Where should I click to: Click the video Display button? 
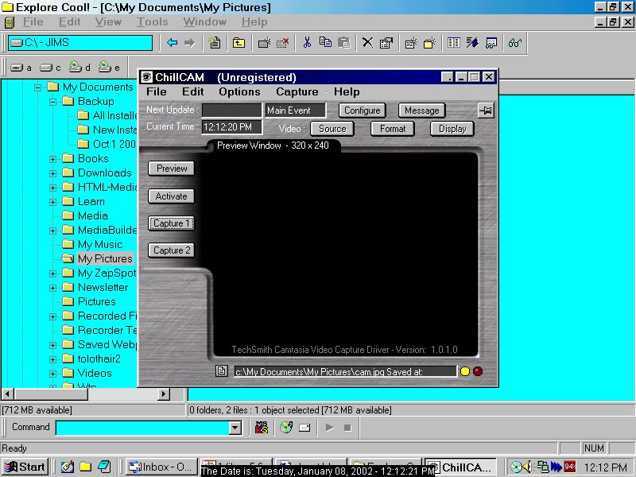click(452, 129)
